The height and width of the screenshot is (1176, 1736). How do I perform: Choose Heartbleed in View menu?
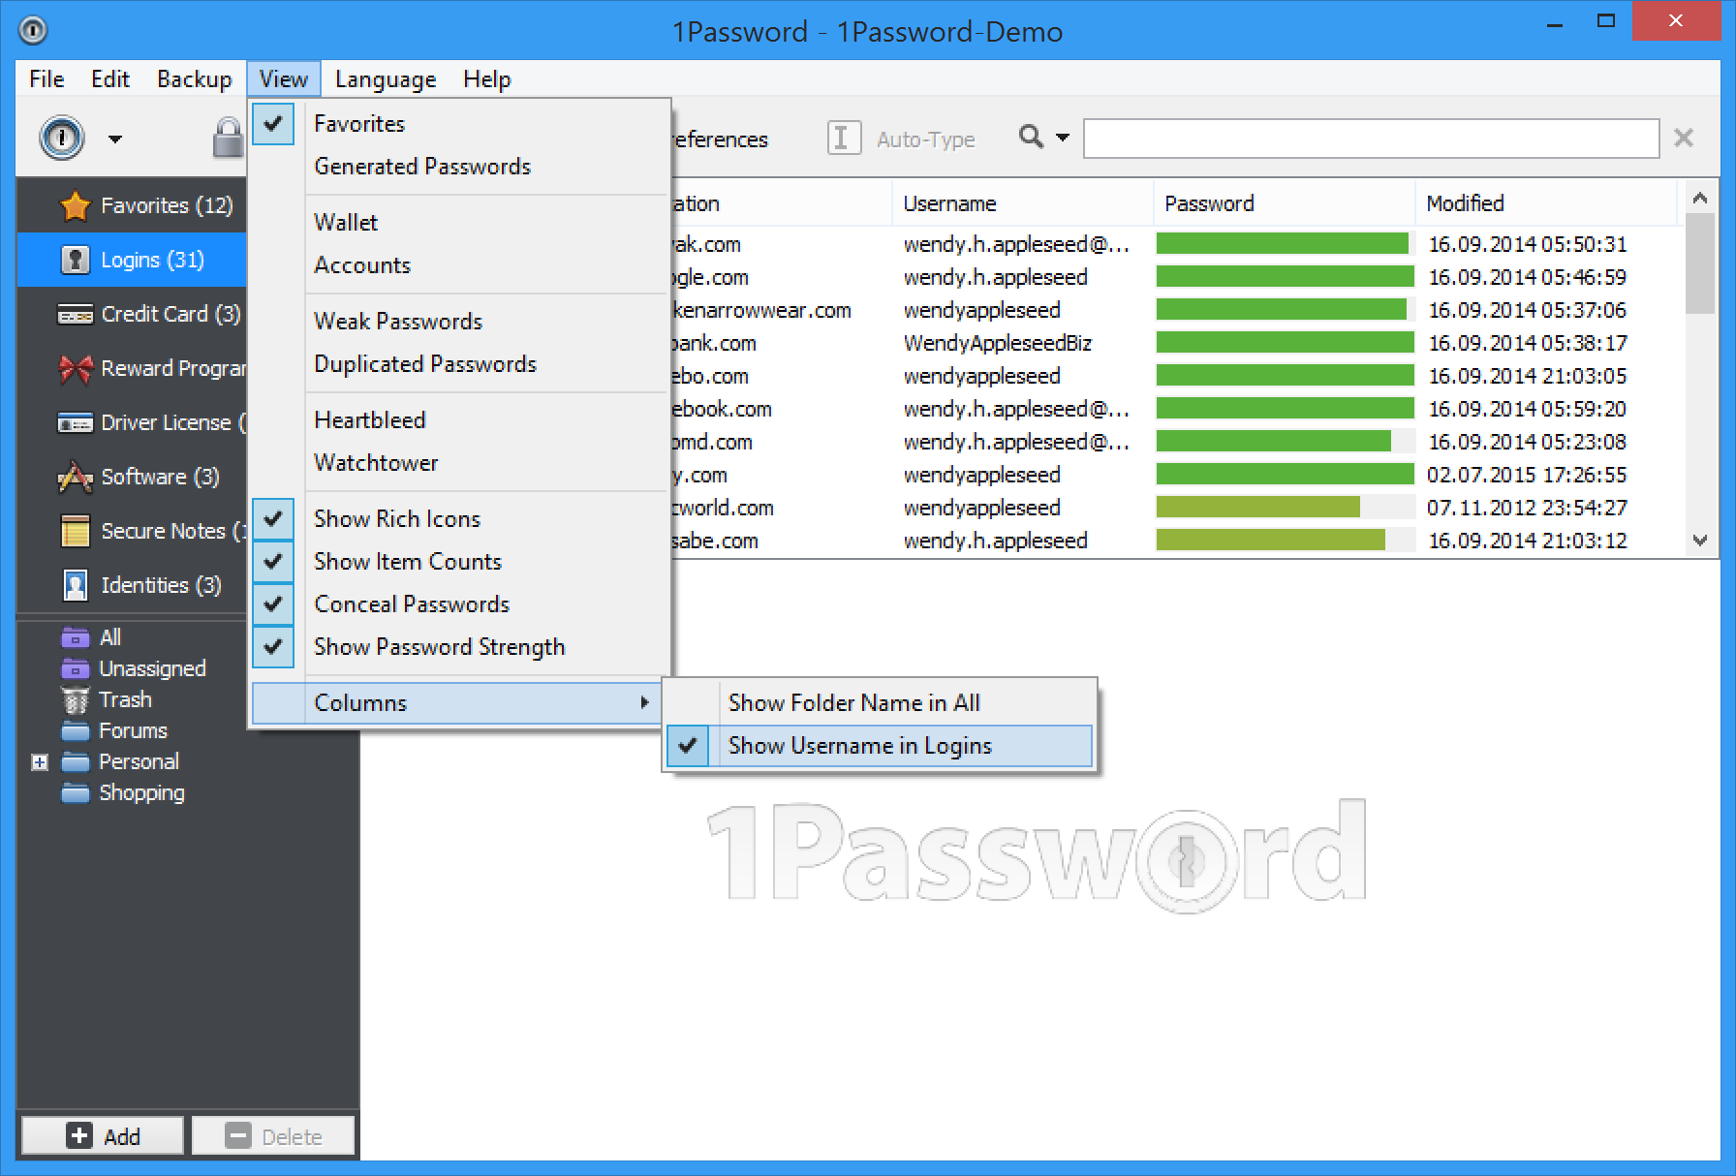(x=460, y=420)
